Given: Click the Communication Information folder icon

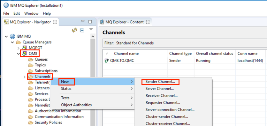Looking at the screenshot, I should point(31,117).
